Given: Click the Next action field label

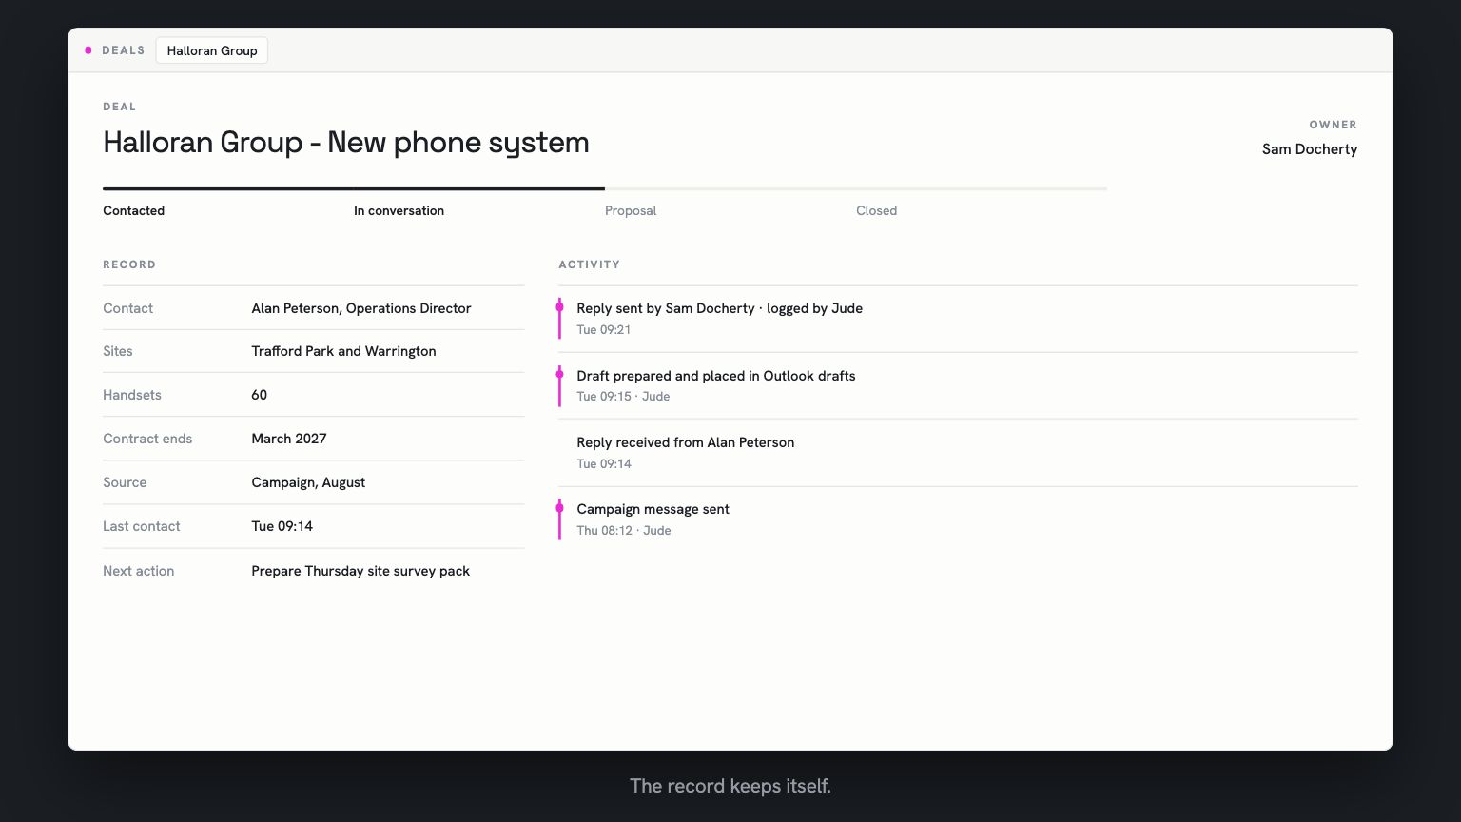Looking at the screenshot, I should 138,571.
